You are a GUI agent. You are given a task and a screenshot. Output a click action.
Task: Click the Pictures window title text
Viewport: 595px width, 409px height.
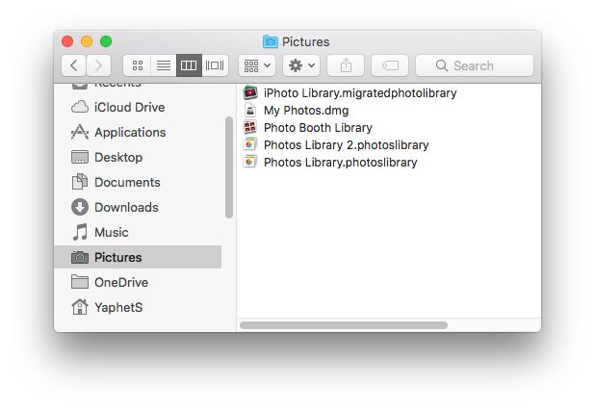(306, 41)
